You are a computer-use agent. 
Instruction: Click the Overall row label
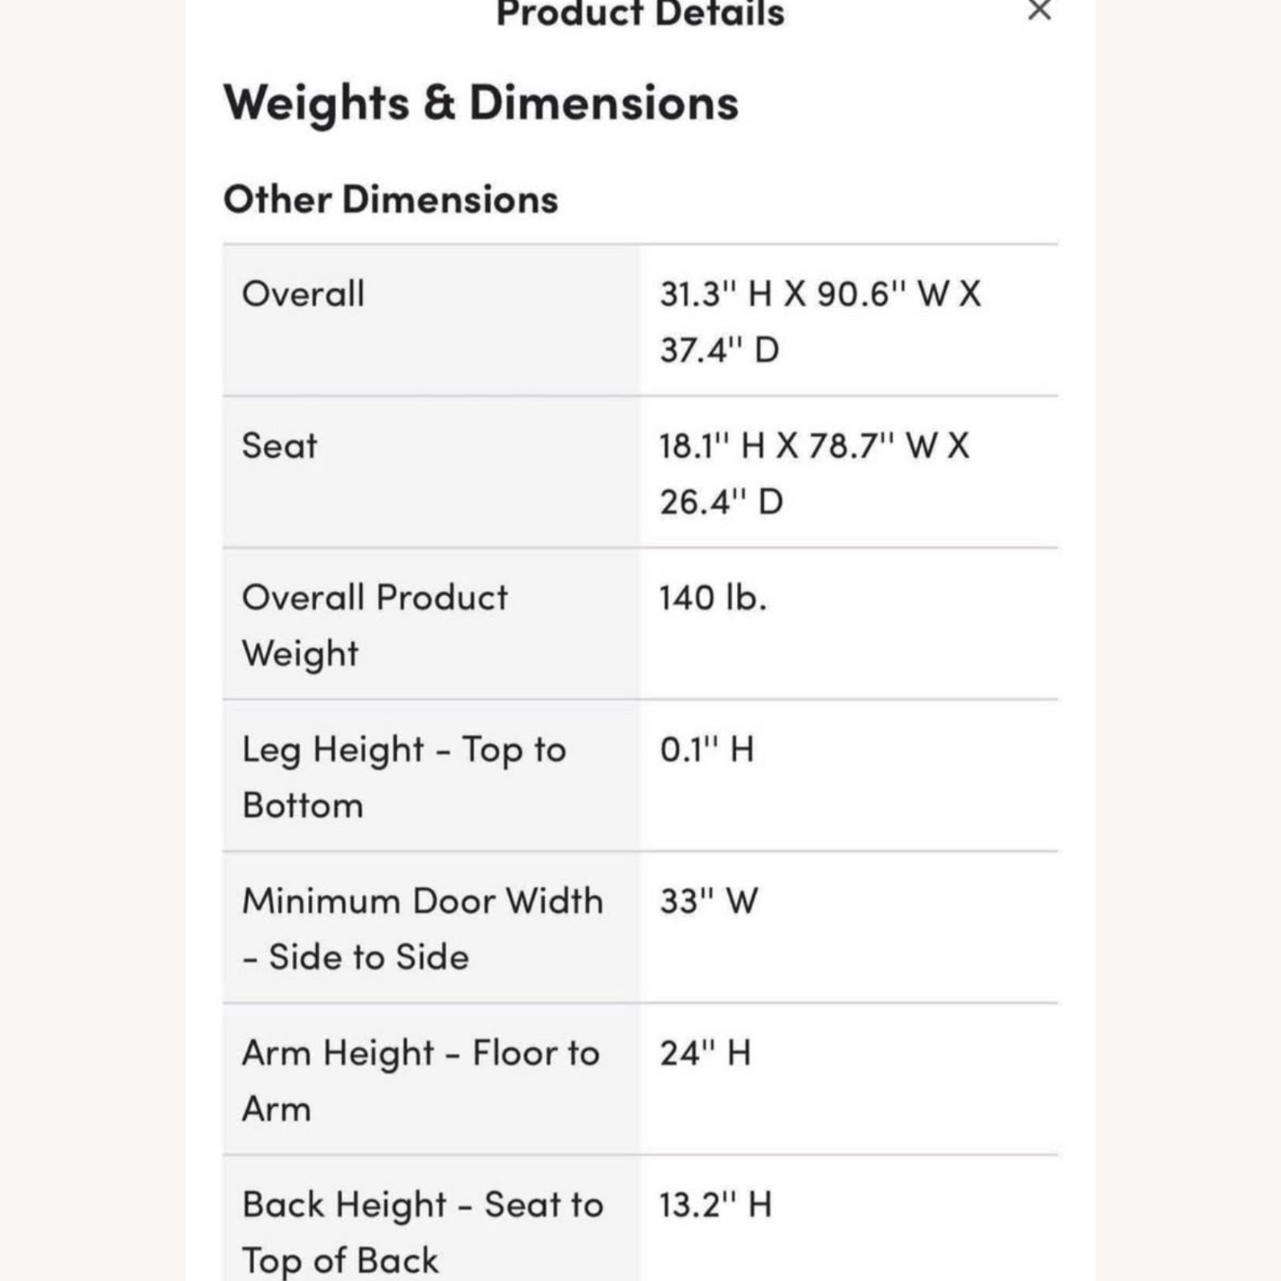coord(303,294)
